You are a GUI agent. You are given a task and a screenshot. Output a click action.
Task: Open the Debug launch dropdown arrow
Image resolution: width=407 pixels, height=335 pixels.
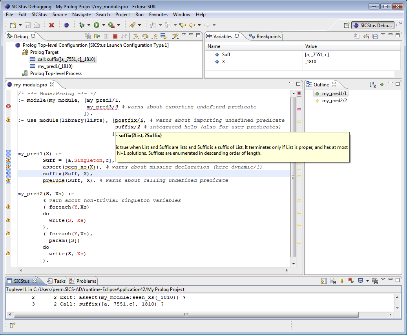point(89,25)
